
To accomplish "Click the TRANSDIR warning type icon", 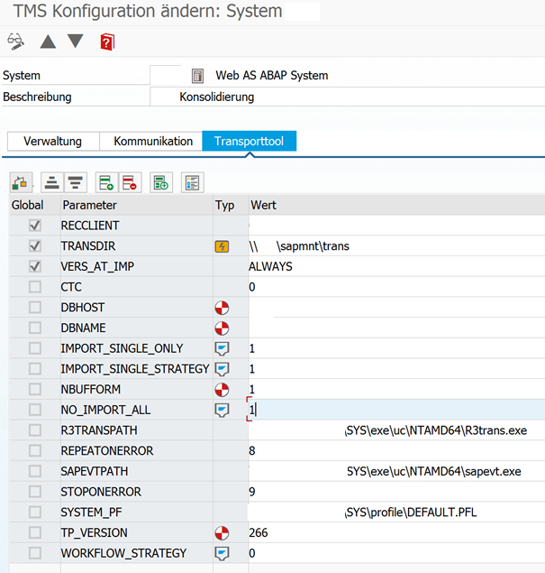I will 222,245.
